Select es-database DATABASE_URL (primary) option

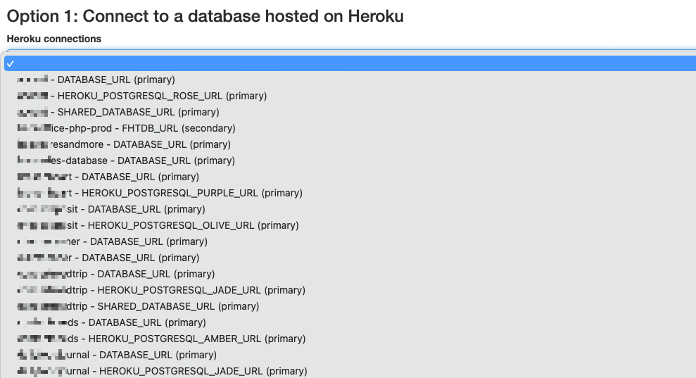350,160
